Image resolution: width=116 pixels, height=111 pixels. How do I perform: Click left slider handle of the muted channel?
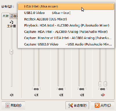[x=100, y=84]
